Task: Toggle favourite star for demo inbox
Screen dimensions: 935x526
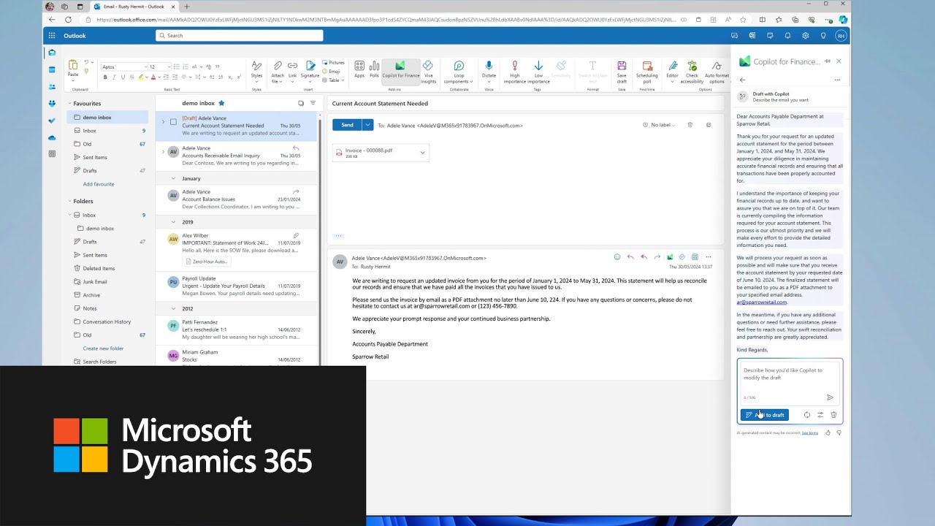Action: coord(221,103)
